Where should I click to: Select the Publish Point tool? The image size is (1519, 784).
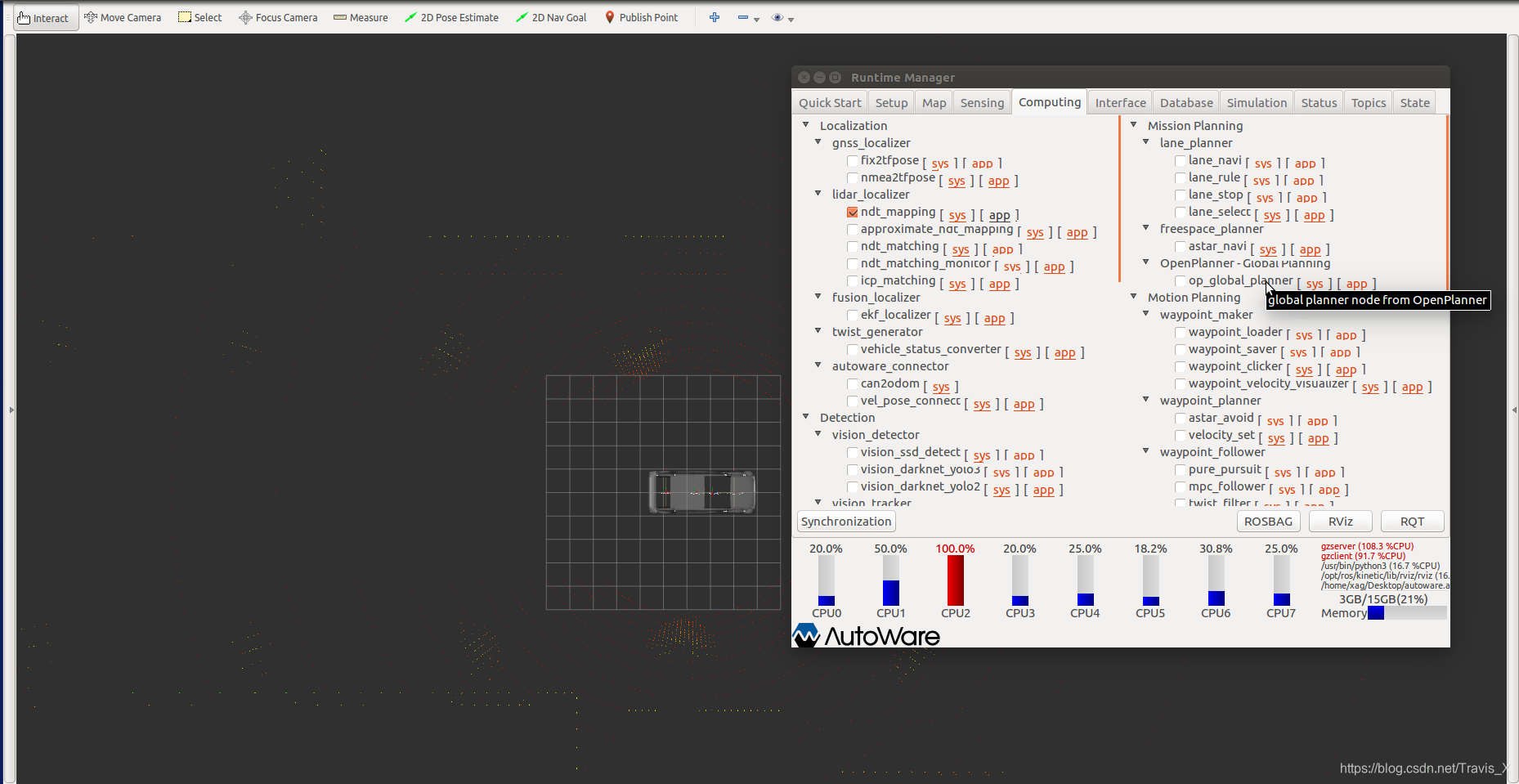(x=641, y=18)
